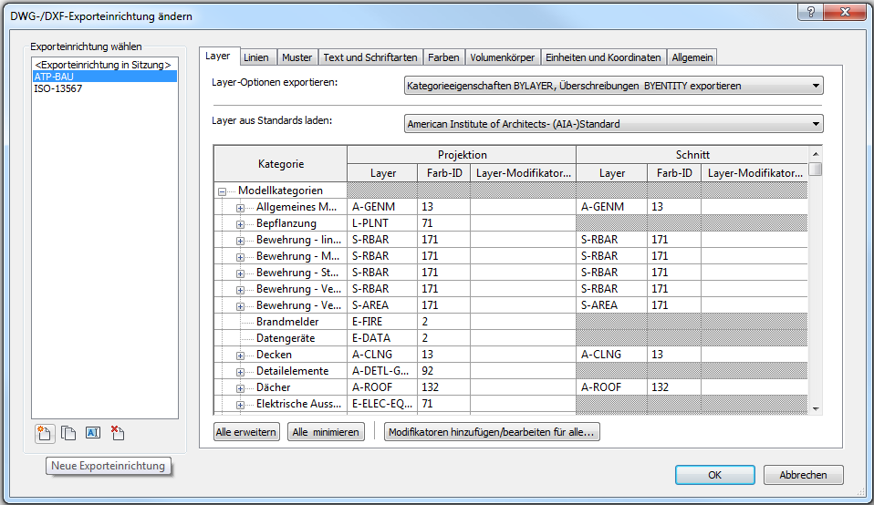Click the table scrollbar down arrow
The width and height of the screenshot is (874, 505).
tap(816, 409)
